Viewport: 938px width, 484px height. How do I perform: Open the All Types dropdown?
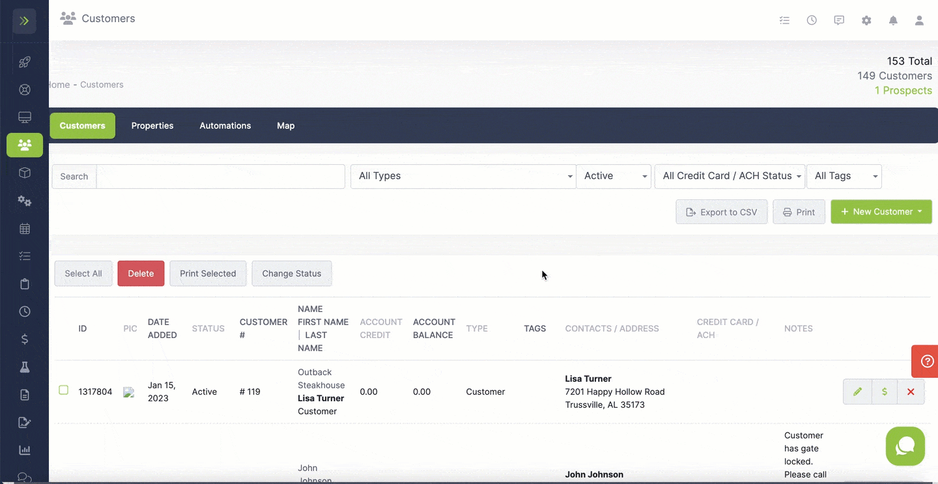click(x=462, y=176)
